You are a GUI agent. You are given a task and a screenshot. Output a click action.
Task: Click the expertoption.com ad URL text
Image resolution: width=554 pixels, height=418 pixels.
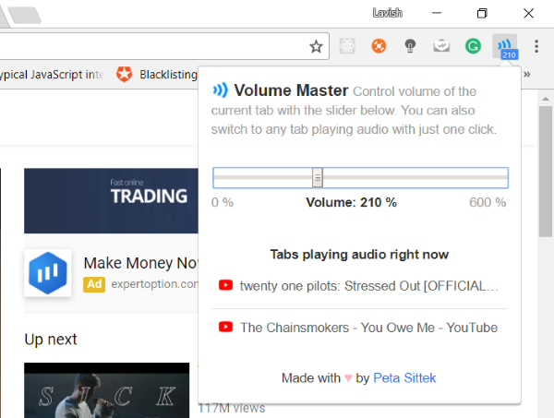tap(155, 284)
